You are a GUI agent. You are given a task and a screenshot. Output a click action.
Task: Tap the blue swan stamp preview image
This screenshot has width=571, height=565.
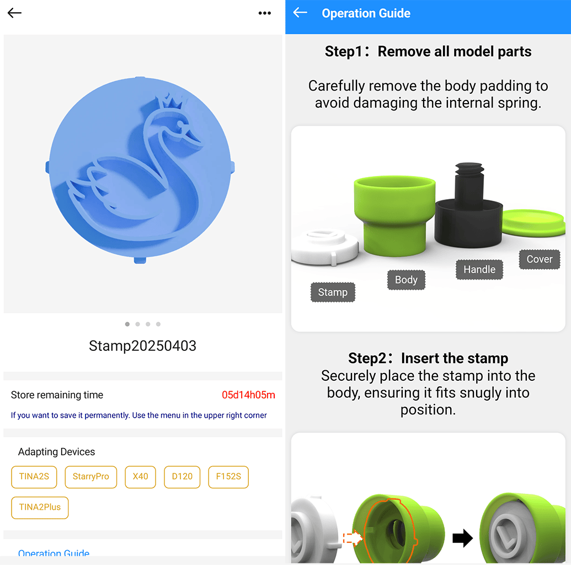pyautogui.click(x=140, y=169)
